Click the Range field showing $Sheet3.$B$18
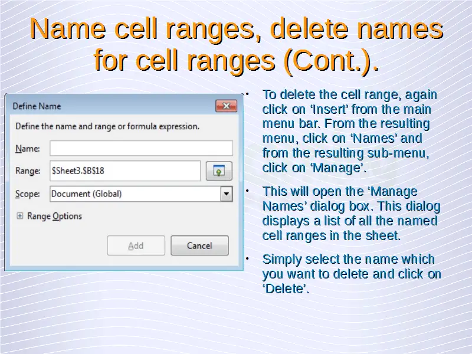The width and height of the screenshot is (472, 354). pos(124,171)
